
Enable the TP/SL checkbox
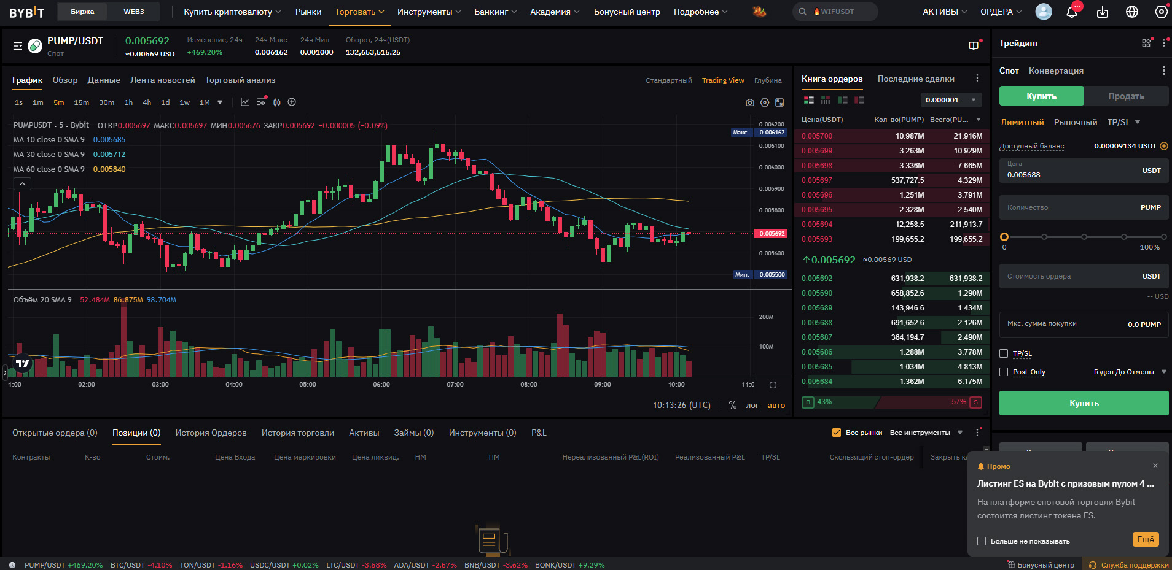click(1004, 353)
